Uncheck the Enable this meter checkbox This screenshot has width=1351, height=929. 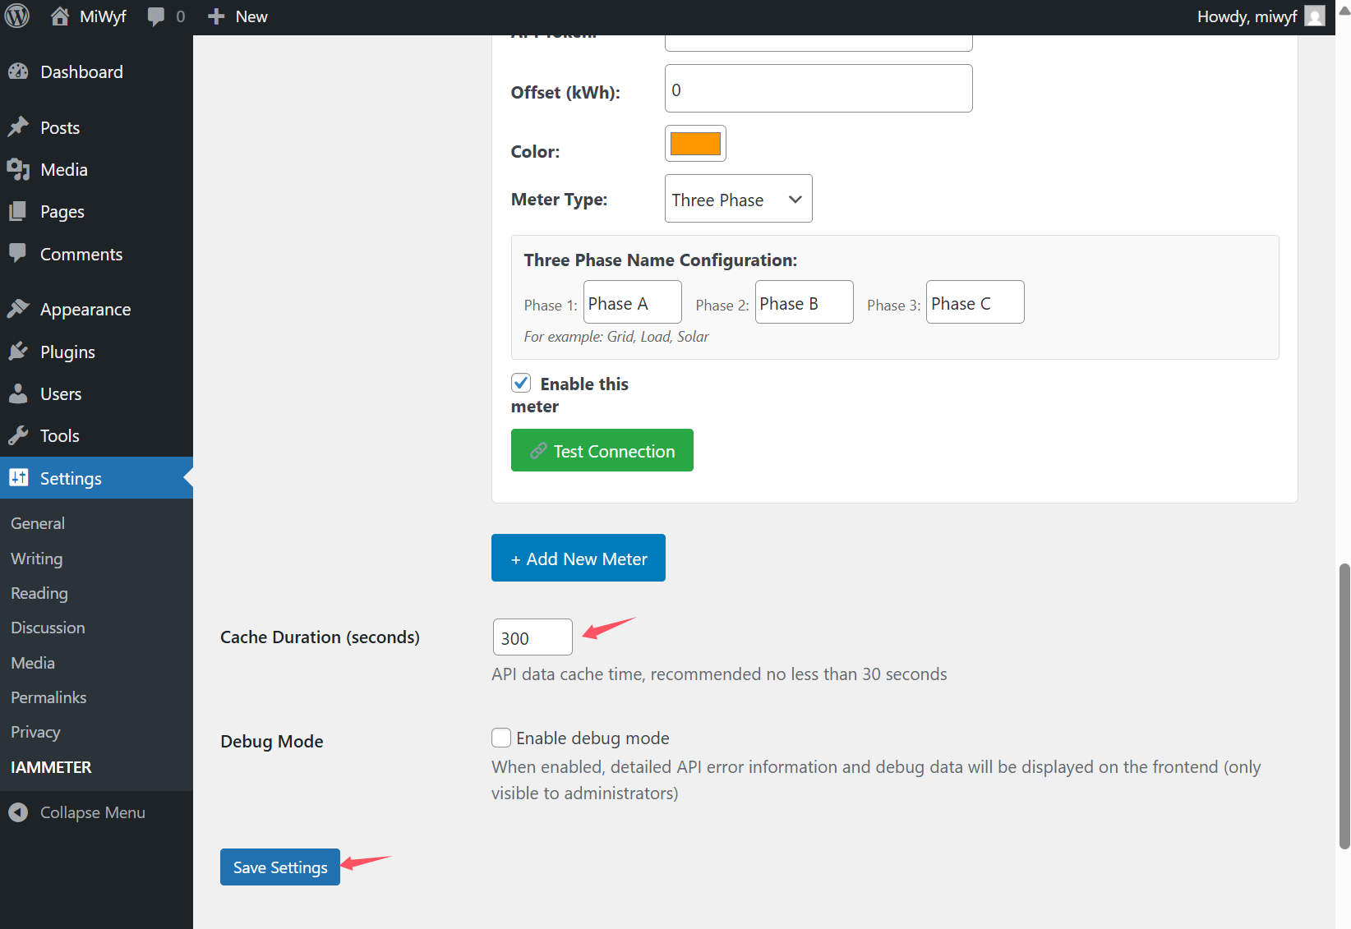[521, 383]
